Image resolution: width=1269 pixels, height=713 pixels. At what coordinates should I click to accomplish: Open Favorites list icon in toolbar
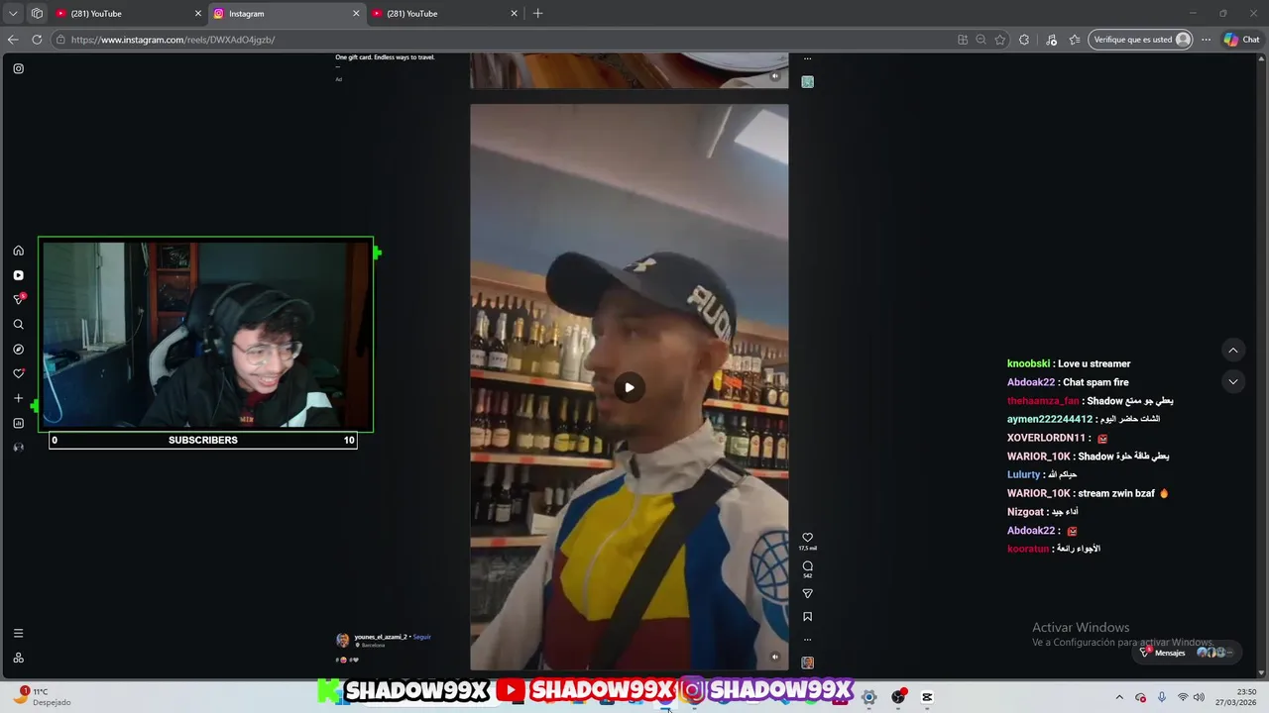point(1075,40)
